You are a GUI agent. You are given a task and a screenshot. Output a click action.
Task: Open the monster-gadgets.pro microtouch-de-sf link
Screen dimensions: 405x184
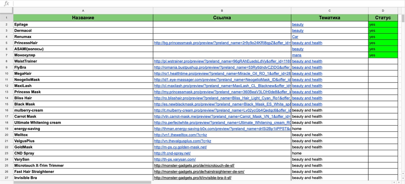pyautogui.click(x=194, y=165)
